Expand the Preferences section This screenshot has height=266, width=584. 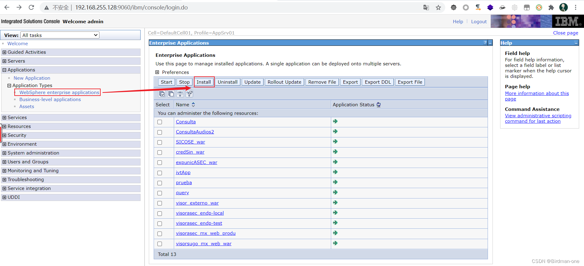(157, 72)
